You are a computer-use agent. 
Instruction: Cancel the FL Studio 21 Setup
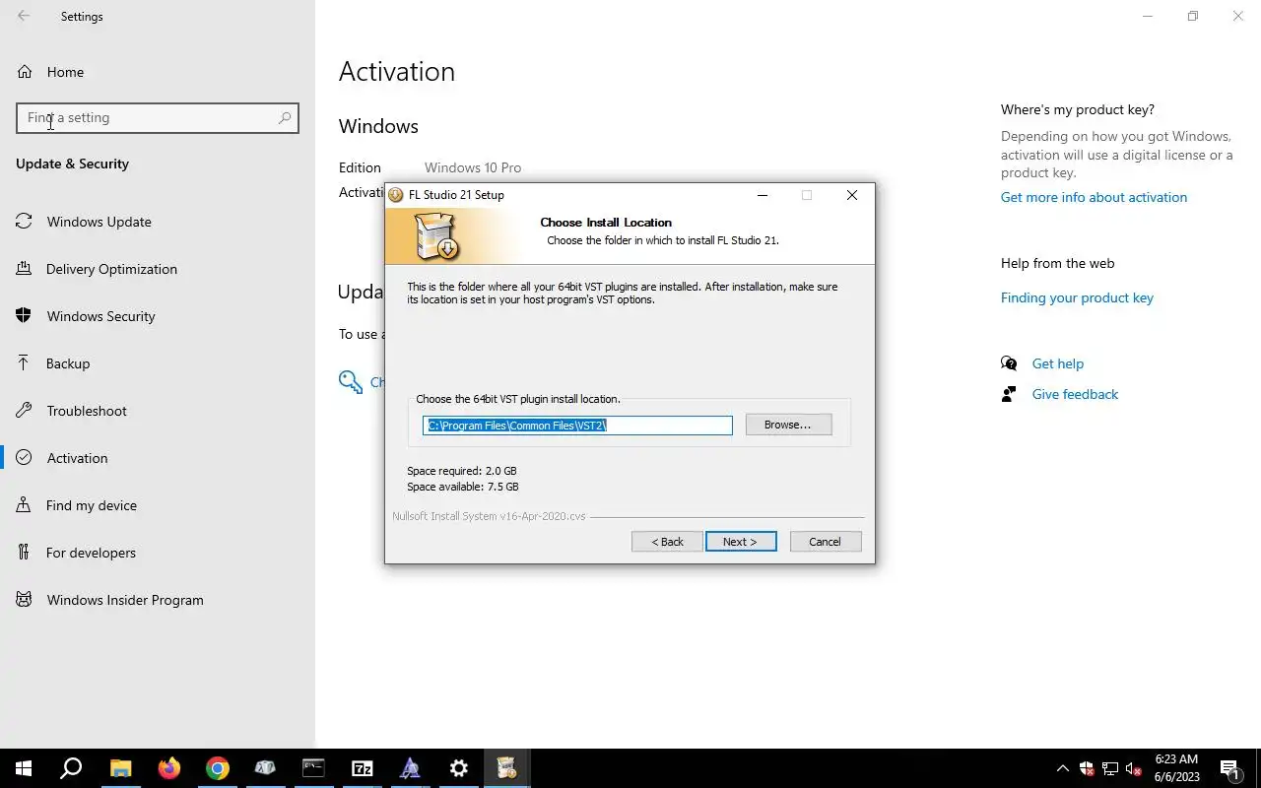(x=826, y=542)
